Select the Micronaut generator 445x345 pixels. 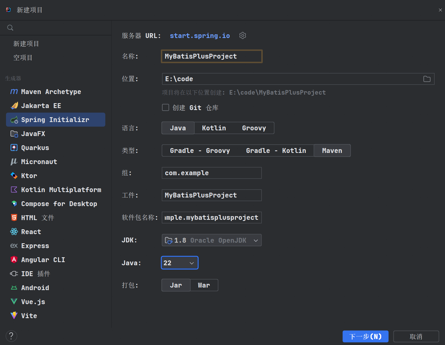[x=56, y=162]
